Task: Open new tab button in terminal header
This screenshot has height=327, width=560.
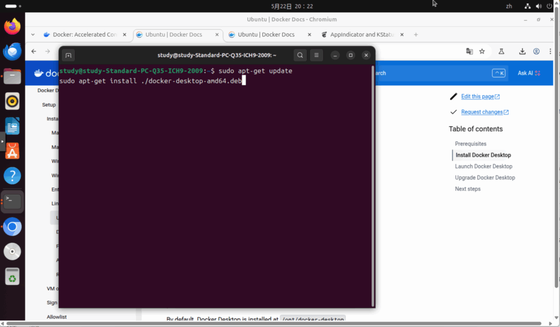Action: pyautogui.click(x=68, y=55)
